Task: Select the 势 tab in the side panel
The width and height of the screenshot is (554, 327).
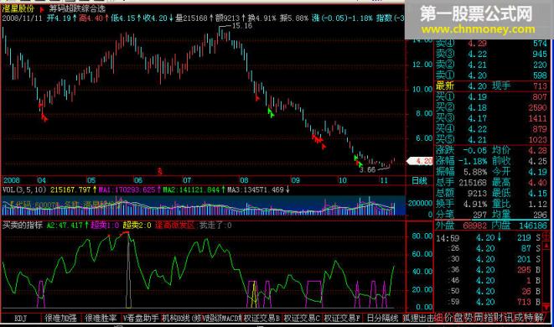Action: [x=469, y=318]
